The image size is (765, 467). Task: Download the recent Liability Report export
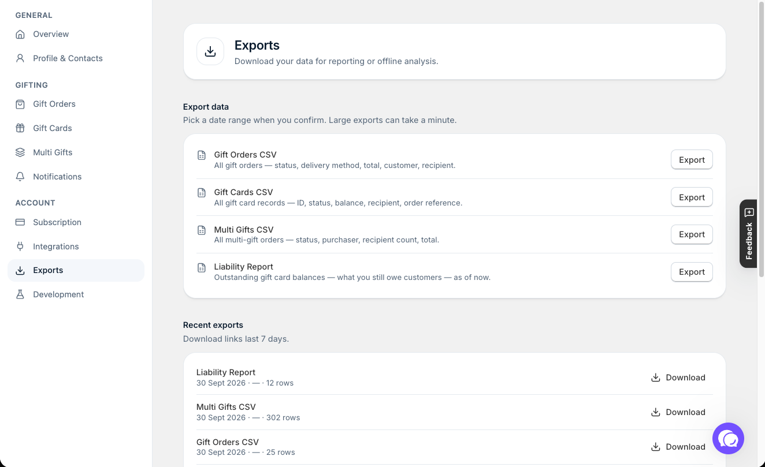678,378
